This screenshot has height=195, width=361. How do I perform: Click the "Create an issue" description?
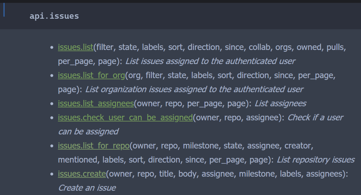pos(87,188)
